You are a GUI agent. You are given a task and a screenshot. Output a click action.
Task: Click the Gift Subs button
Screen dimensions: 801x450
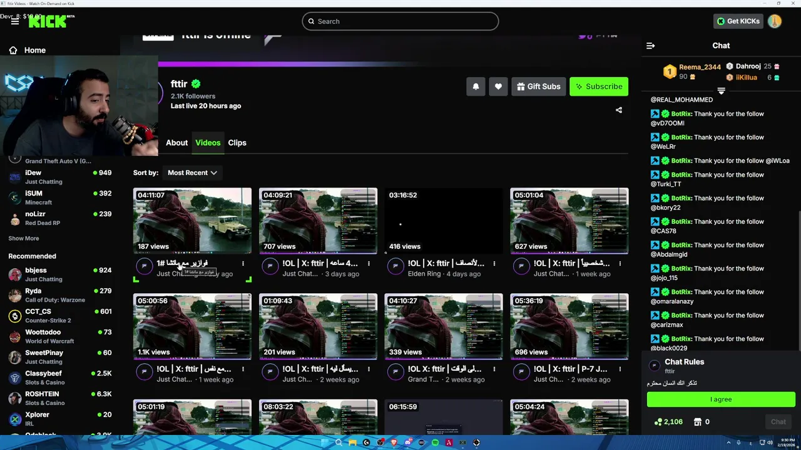point(539,86)
